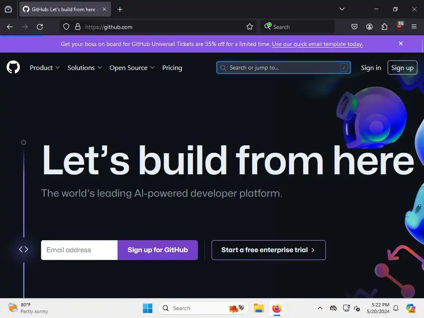The width and height of the screenshot is (424, 318).
Task: Expand the list all tabs chevron
Action: pyautogui.click(x=342, y=9)
